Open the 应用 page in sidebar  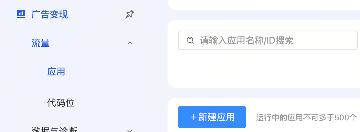point(56,71)
